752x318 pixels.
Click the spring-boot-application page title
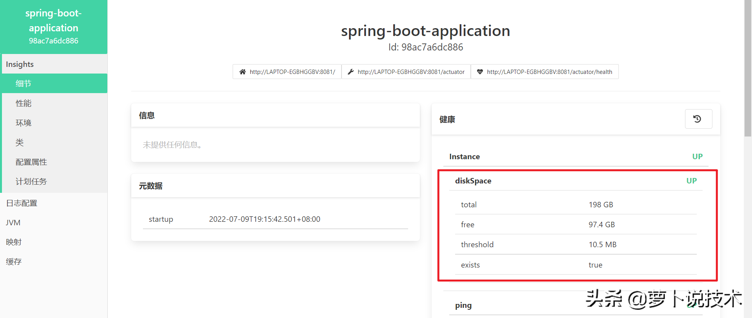point(426,31)
